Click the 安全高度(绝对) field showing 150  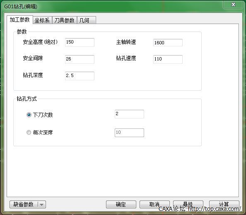[x=80, y=42]
